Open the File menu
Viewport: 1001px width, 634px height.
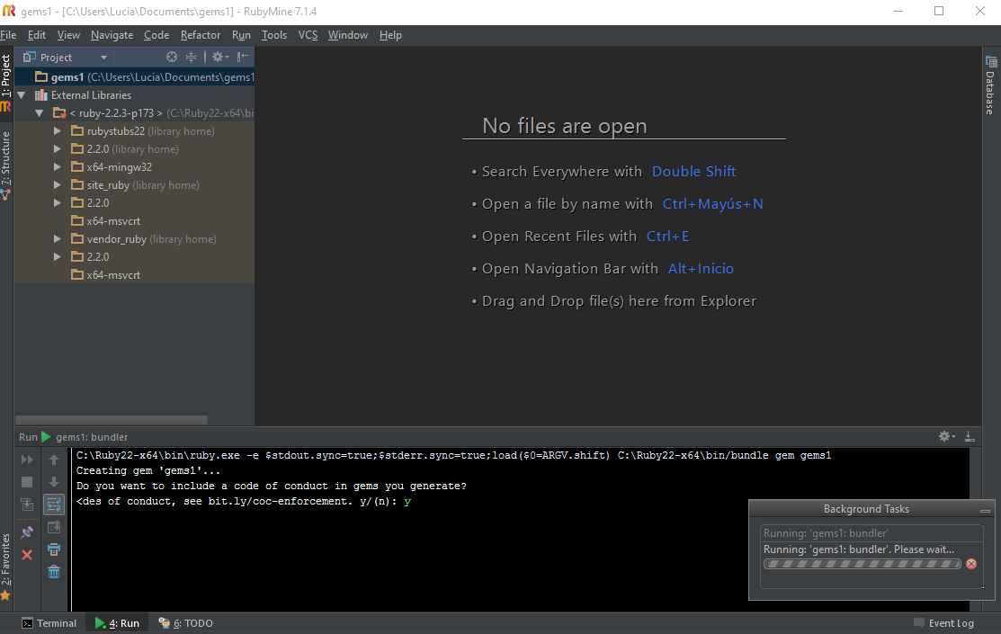[8, 35]
